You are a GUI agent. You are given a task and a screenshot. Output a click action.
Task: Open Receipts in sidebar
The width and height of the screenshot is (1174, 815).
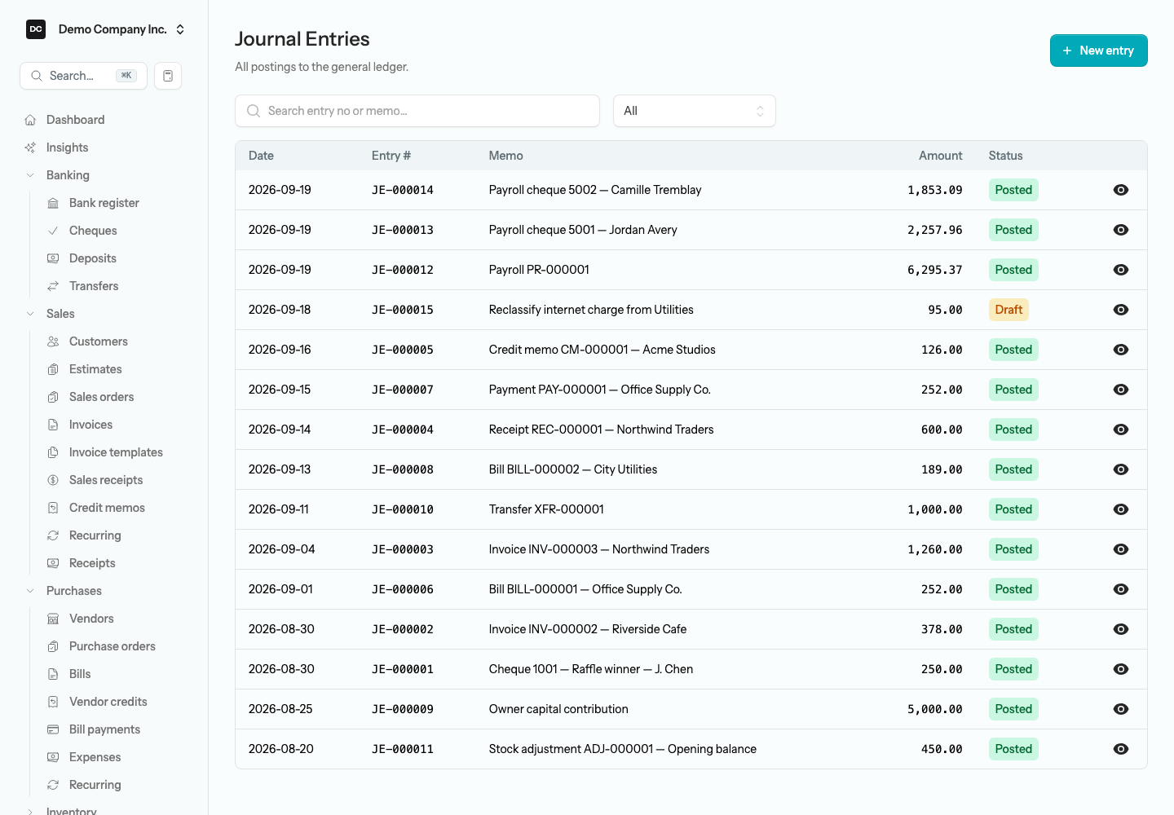point(92,563)
